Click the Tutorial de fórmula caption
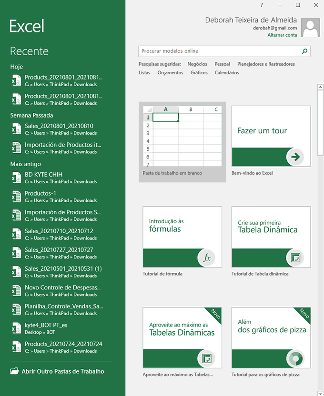This screenshot has height=396, width=324. coord(162,274)
